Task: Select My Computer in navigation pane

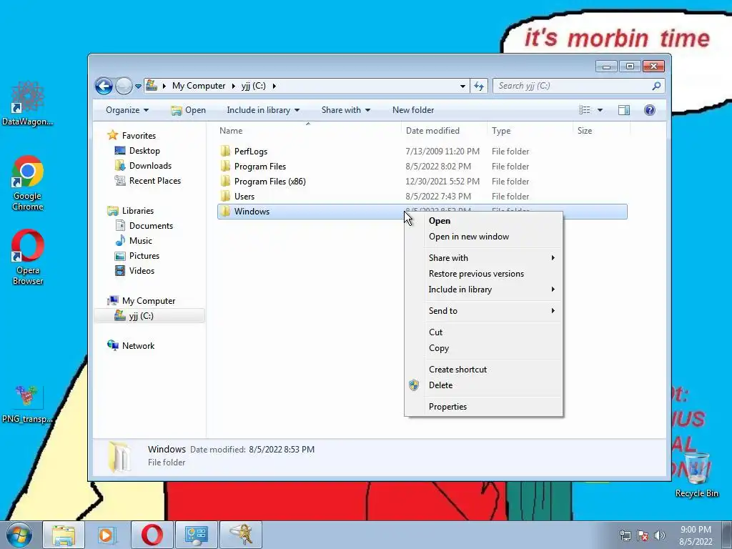Action: (149, 301)
